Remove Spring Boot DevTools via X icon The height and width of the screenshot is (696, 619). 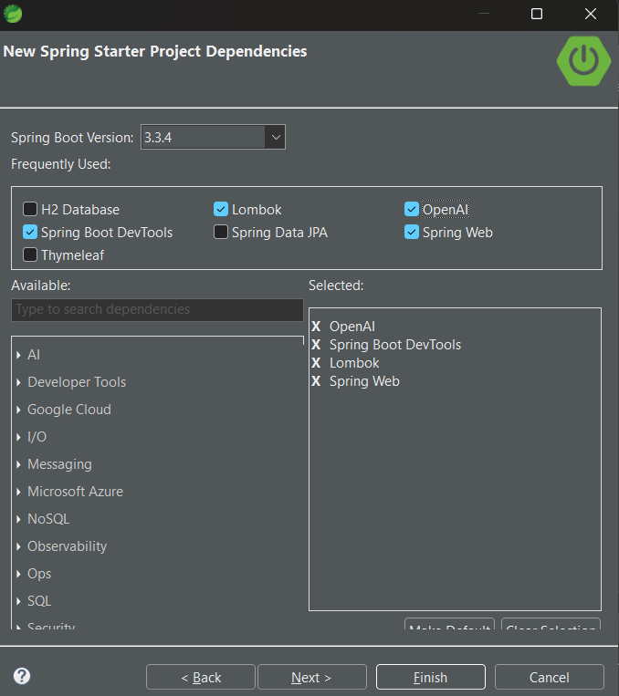pyautogui.click(x=316, y=345)
